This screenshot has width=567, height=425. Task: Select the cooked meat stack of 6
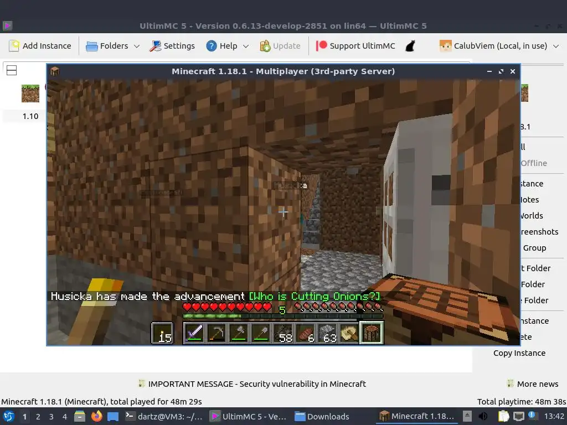(305, 333)
